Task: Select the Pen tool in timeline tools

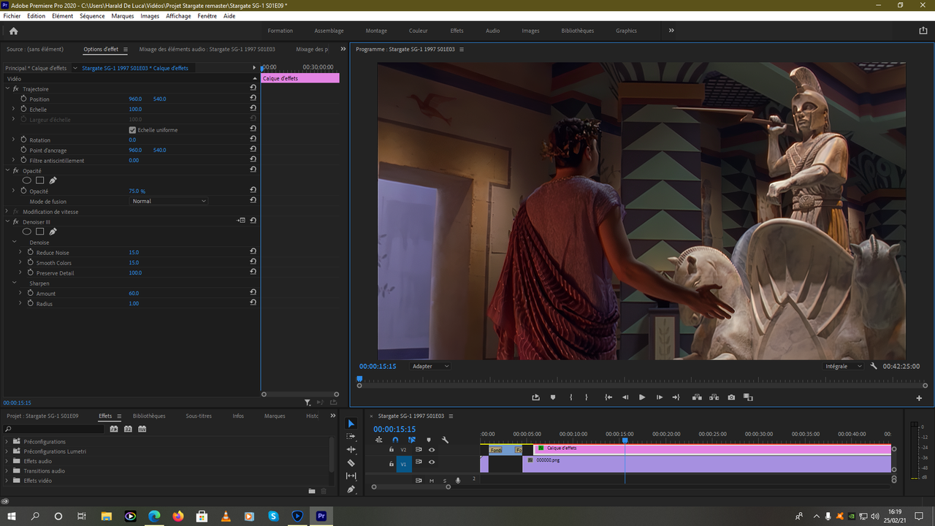Action: [x=351, y=489]
